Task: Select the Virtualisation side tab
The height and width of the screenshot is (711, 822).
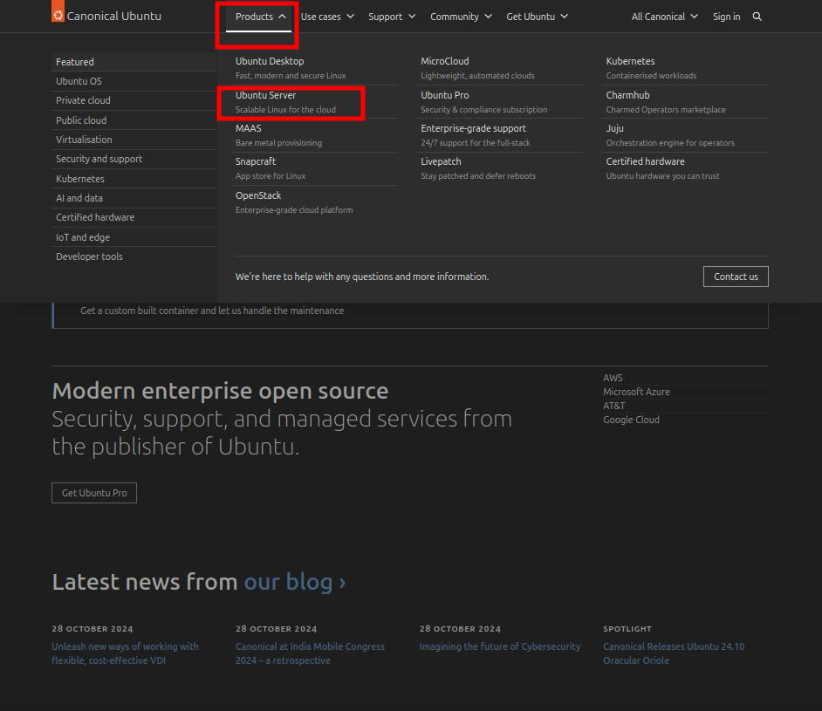Action: [134, 140]
